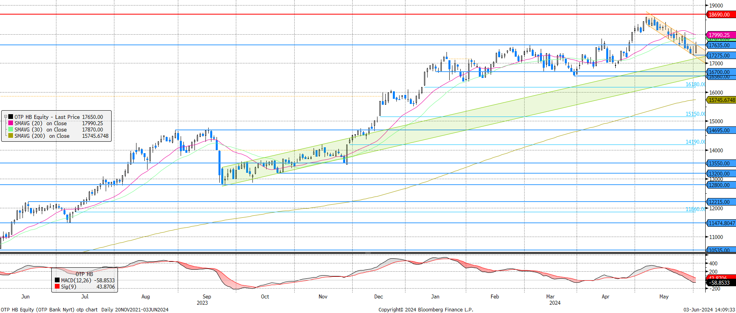Click the 15150.00 Fibonacci level label
The height and width of the screenshot is (313, 736).
click(x=695, y=114)
